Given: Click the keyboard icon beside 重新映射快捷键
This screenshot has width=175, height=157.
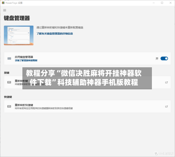Looking at the screenshot, I should pos(9,107).
